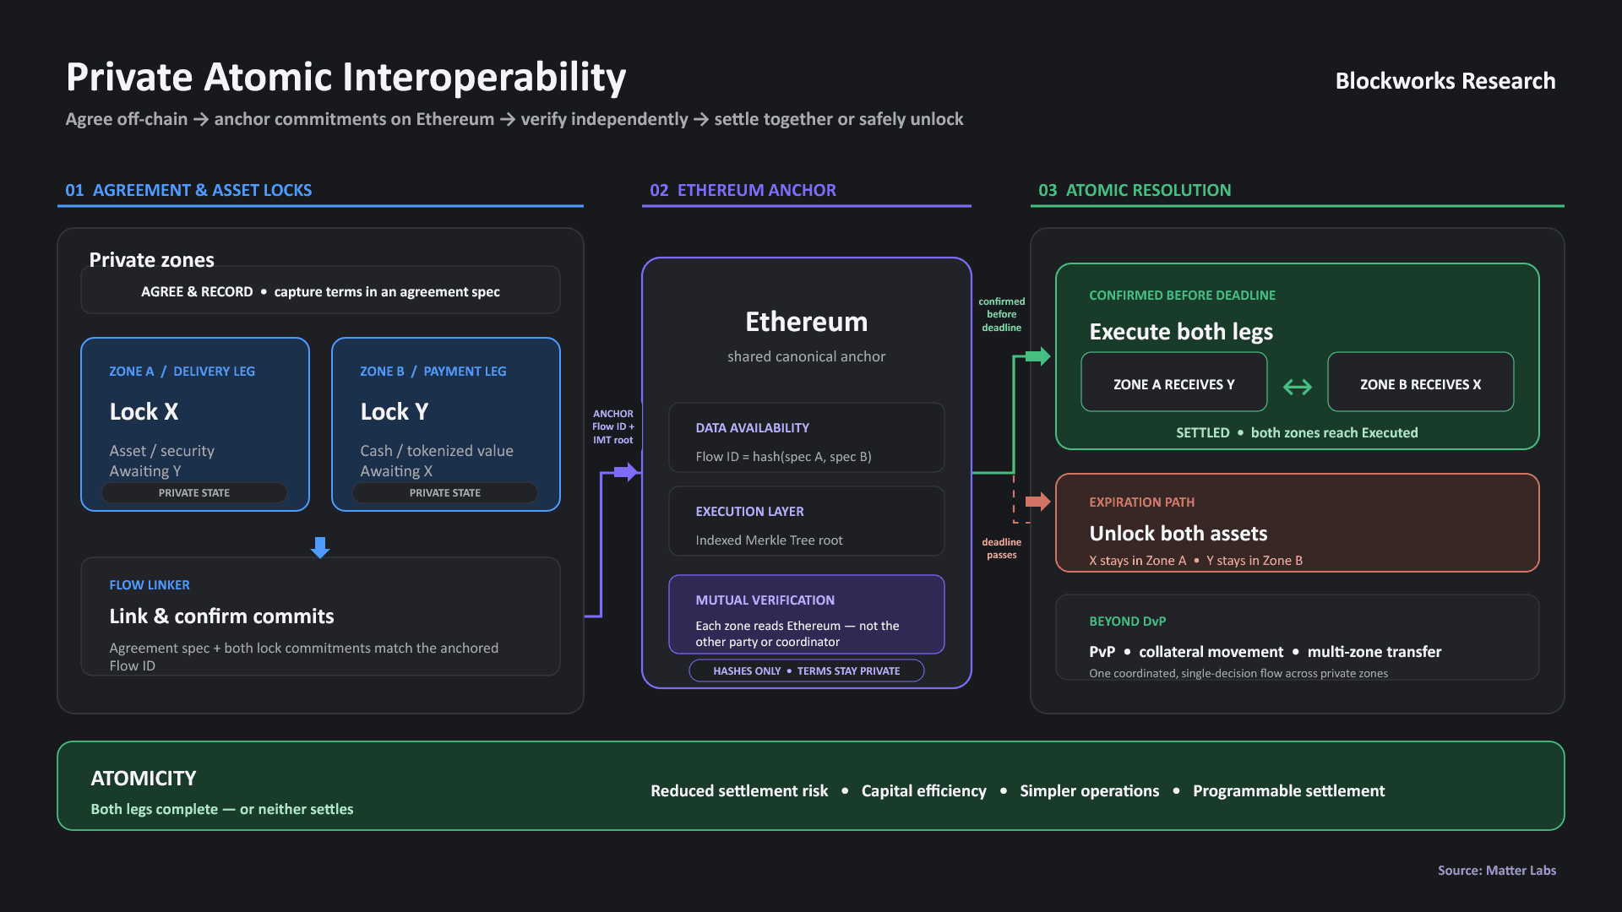This screenshot has height=912, width=1622.
Task: Select the ZONE B RECEIVES X box
Action: 1421,383
